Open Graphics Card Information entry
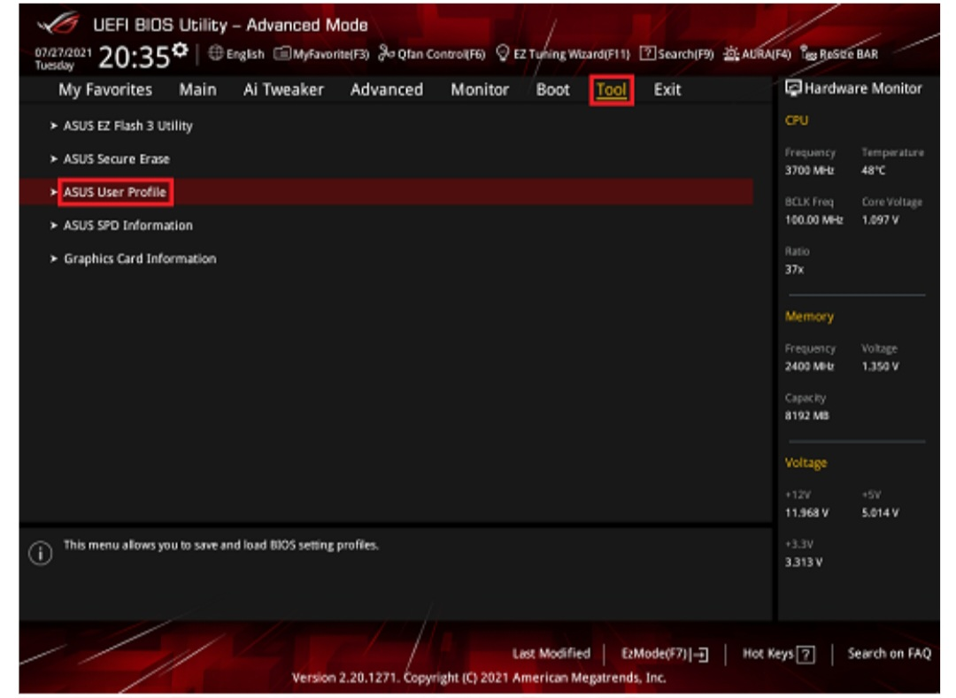 tap(140, 258)
